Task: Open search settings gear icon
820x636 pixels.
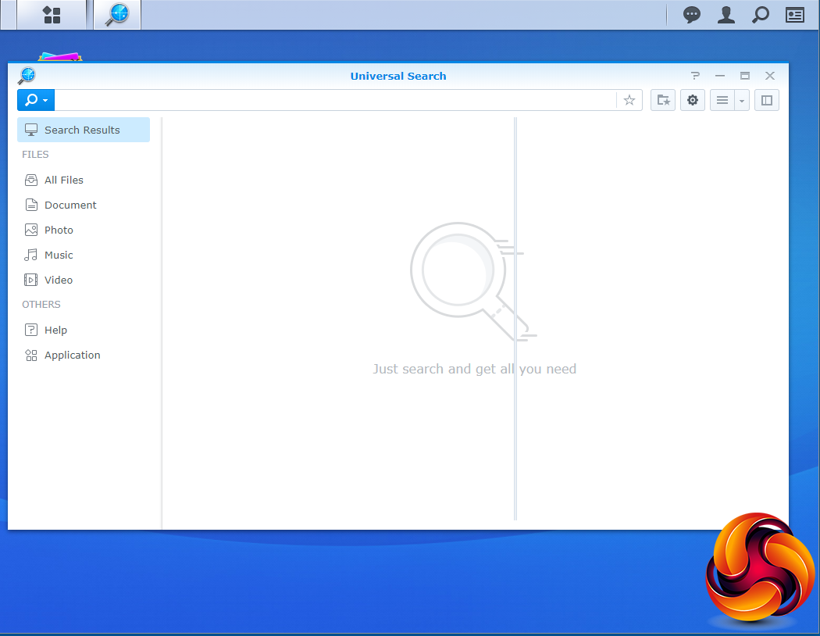Action: (x=693, y=100)
